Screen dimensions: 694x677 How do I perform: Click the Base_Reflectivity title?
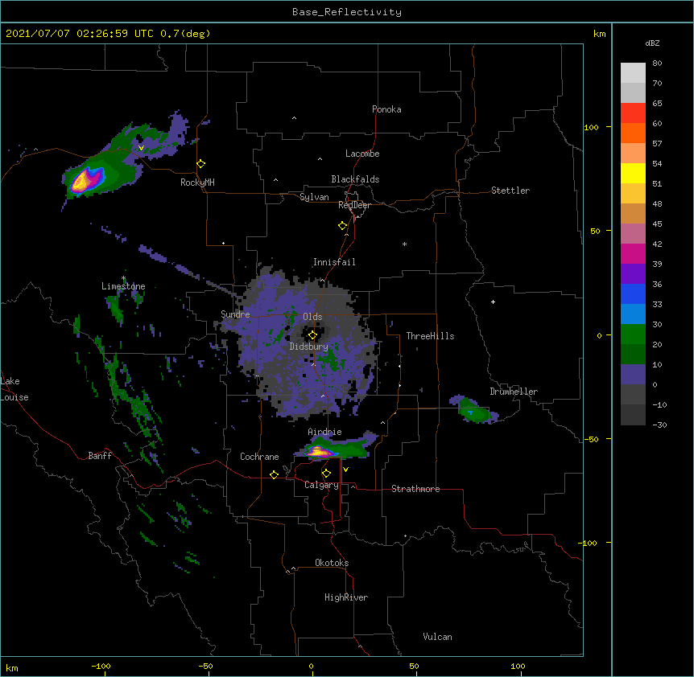coord(347,12)
